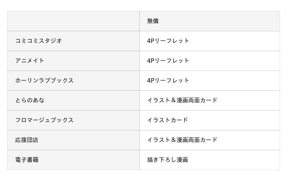The height and width of the screenshot is (181, 294).
Task: Click イラスト＆漫画両面カード in the 応援団店 row
Action: click(182, 140)
